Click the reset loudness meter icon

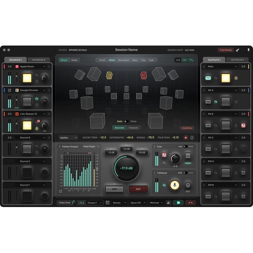click(x=192, y=137)
